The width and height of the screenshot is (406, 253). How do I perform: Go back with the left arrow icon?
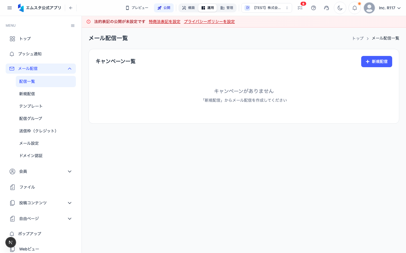tap(71, 8)
